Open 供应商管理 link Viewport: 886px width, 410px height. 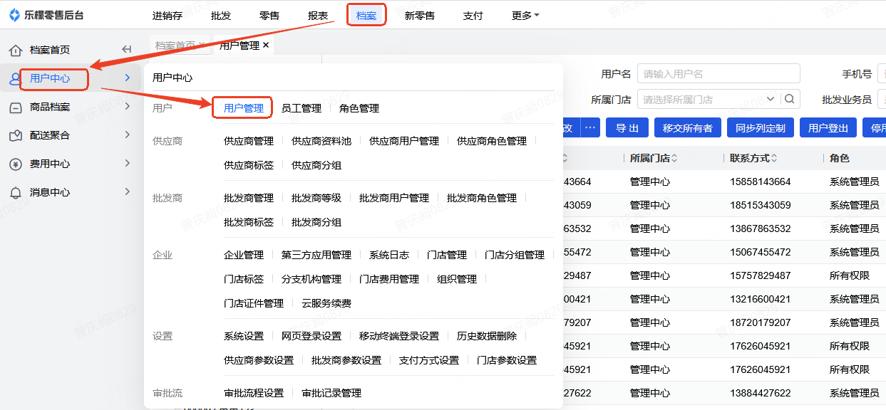pyautogui.click(x=249, y=141)
